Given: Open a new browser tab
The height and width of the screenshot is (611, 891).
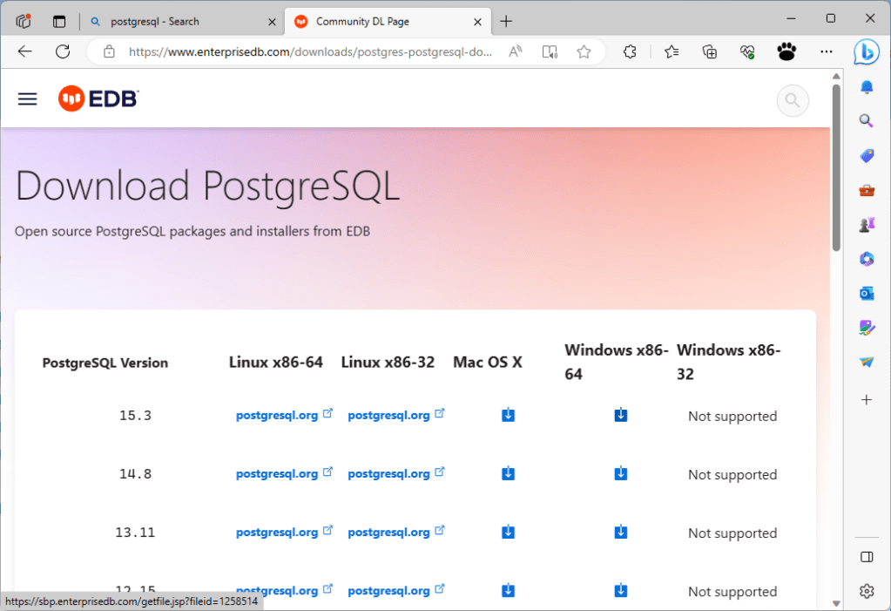Looking at the screenshot, I should coord(506,21).
